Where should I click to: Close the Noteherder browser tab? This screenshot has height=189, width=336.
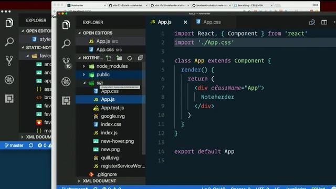tap(105, 5)
